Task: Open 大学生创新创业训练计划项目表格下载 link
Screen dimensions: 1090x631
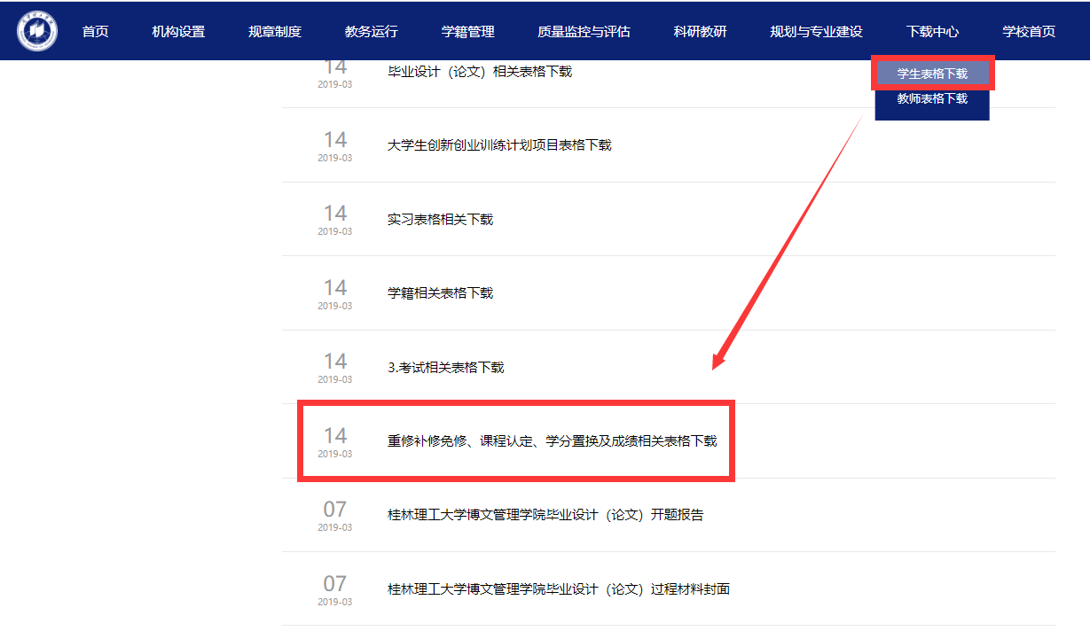Action: click(x=499, y=145)
